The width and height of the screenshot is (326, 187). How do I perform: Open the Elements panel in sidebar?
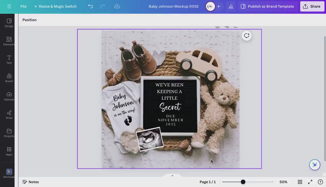(x=9, y=41)
